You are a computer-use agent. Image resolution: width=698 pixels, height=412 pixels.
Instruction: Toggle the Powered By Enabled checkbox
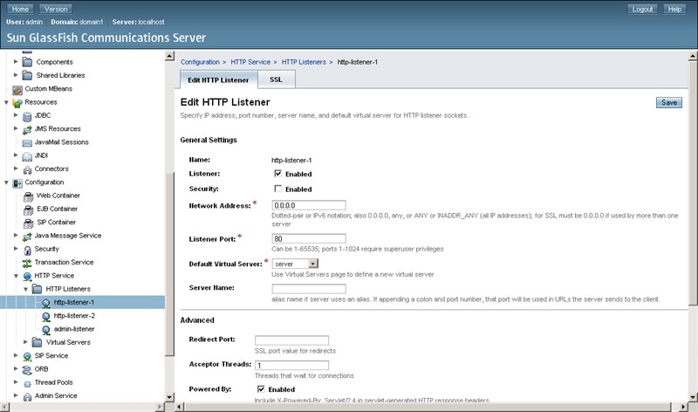click(261, 388)
